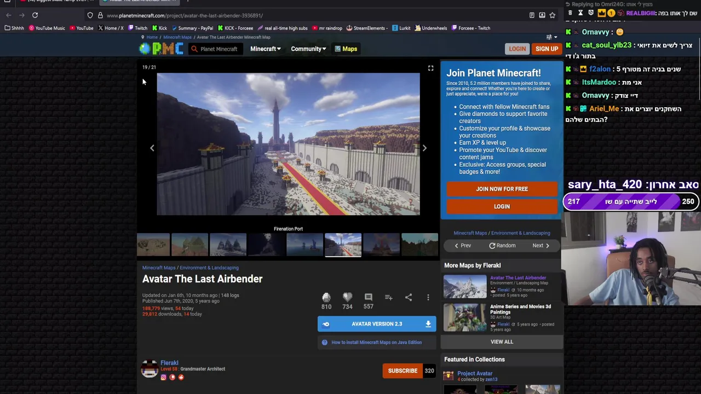Image resolution: width=701 pixels, height=394 pixels.
Task: Show the previous gallery image
Action: point(152,148)
